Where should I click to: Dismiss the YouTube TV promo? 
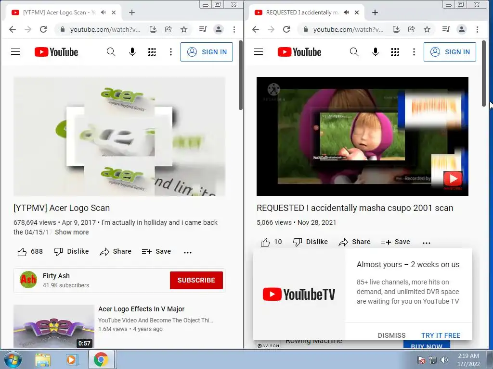point(391,335)
